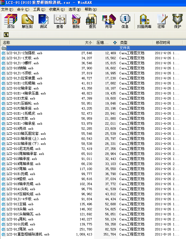186x239 pixels.
Task: Click file icon of LCZ-91M垫板.exb
Action: pyautogui.click(x=3, y=179)
